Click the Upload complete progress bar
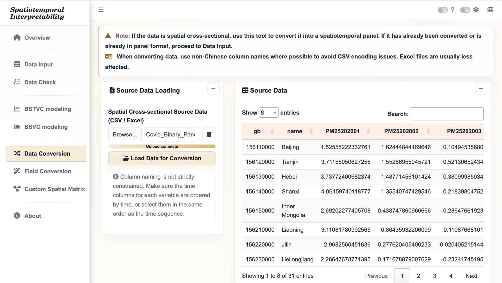The height and width of the screenshot is (283, 502). (x=162, y=146)
